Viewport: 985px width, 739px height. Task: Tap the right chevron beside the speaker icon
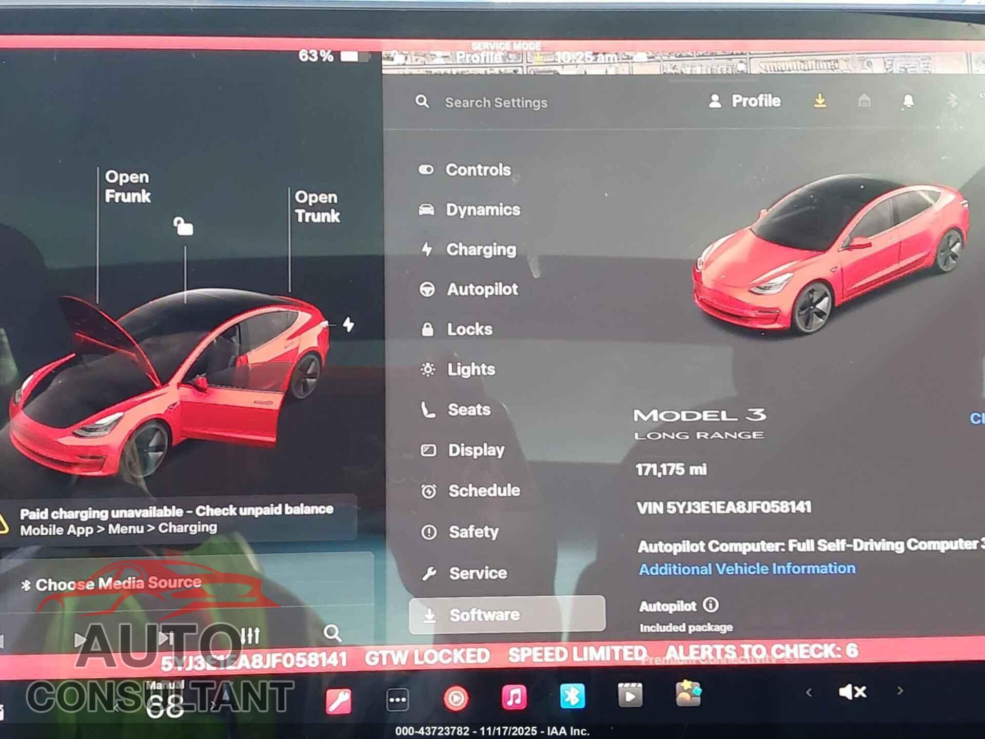900,691
